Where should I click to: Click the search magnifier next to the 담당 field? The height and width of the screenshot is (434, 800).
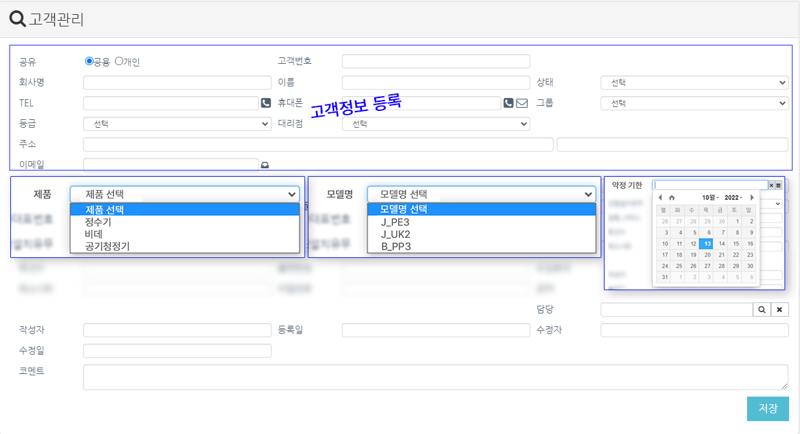[x=762, y=310]
